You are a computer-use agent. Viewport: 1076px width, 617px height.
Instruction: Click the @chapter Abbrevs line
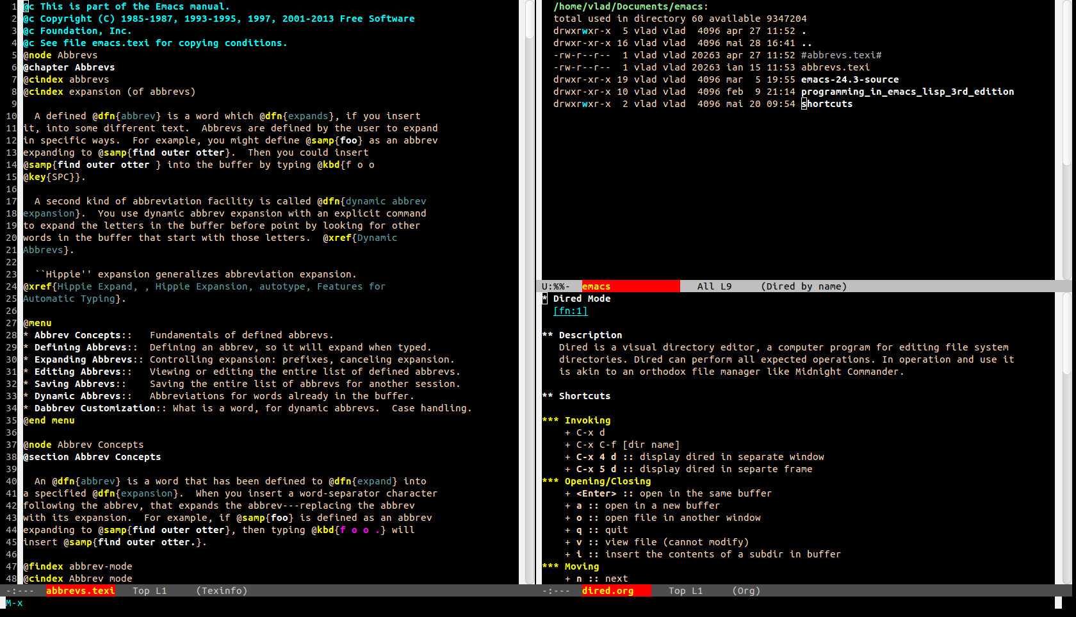pos(69,67)
